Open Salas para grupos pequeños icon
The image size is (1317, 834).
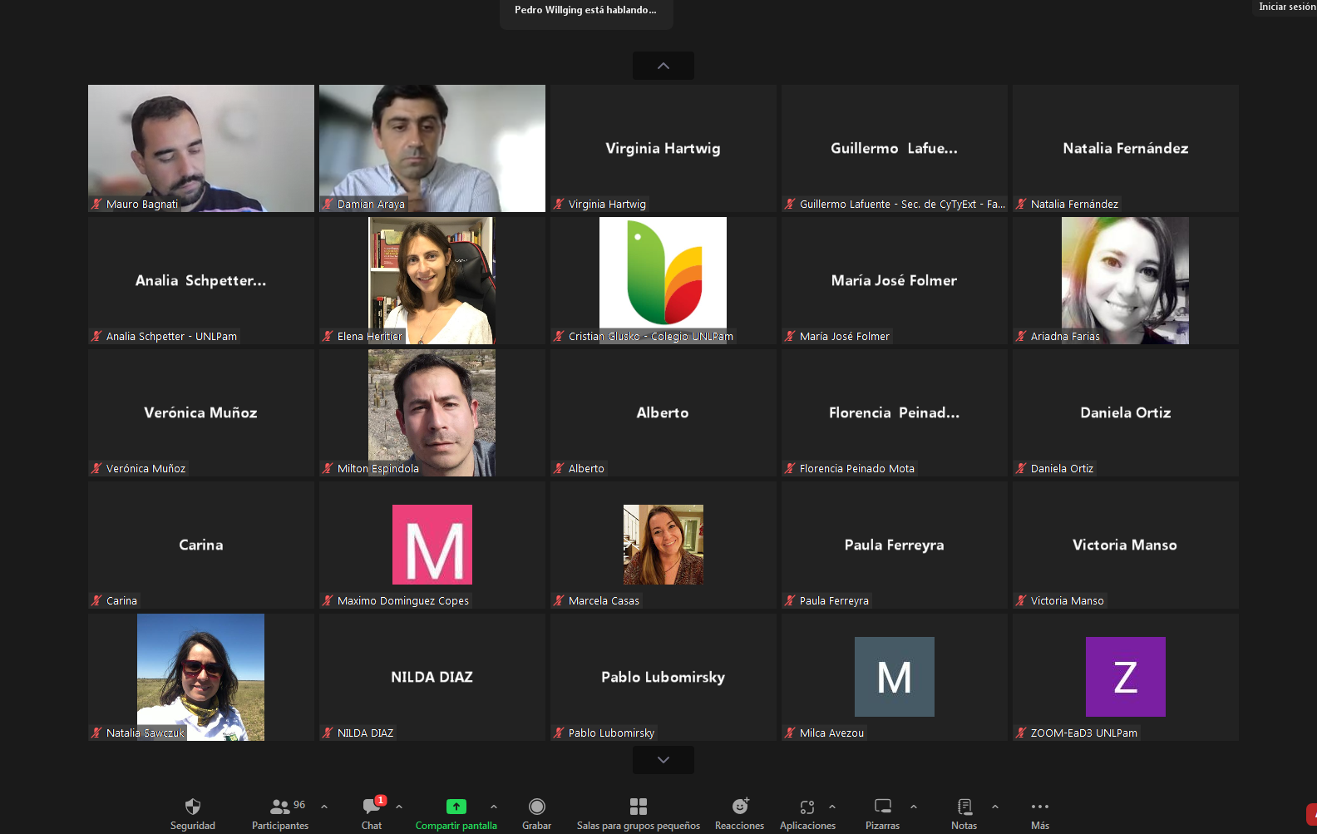[639, 806]
